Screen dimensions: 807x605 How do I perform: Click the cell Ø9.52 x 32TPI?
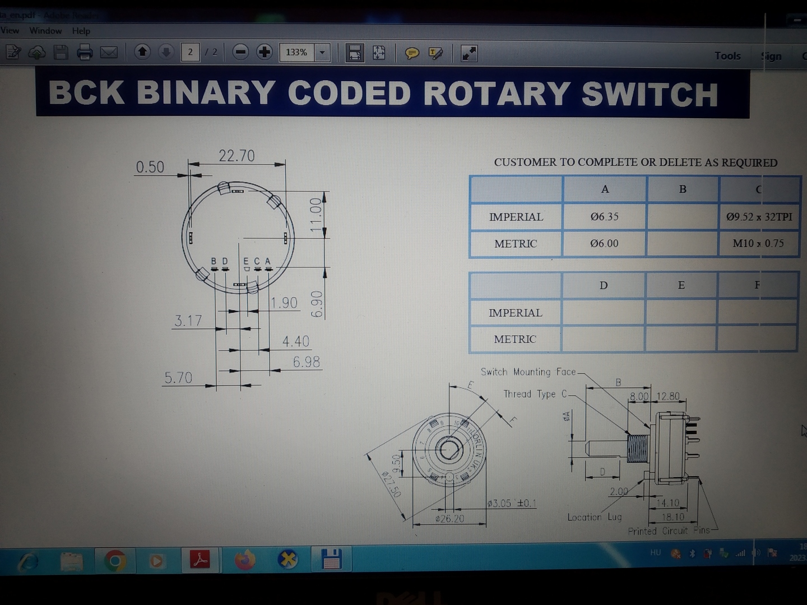click(x=759, y=216)
